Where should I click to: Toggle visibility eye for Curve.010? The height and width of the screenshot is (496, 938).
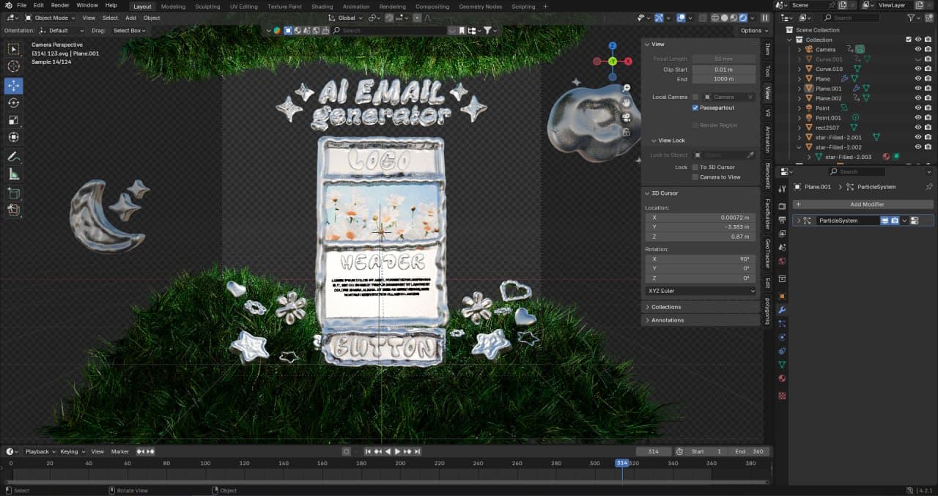918,69
